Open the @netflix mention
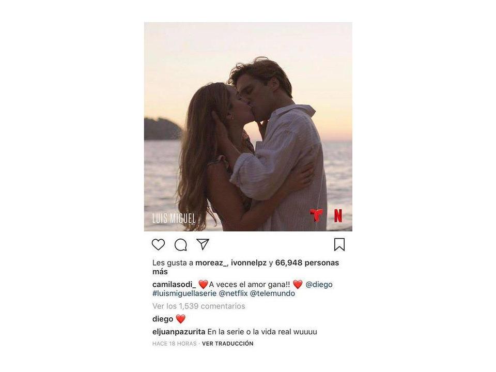 coord(233,293)
